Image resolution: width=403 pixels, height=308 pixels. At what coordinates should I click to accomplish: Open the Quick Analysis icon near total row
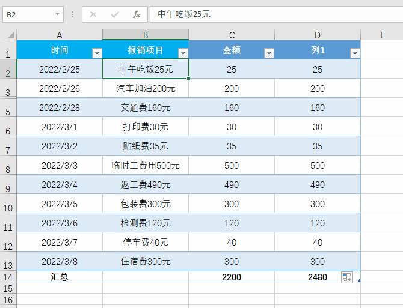(347, 277)
